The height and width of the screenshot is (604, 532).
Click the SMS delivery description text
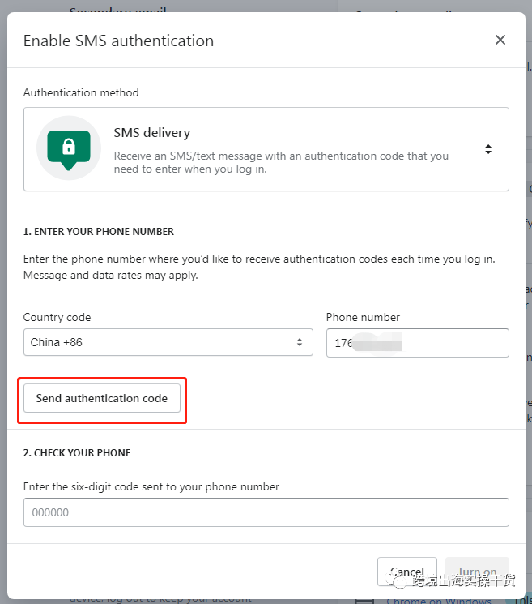281,163
